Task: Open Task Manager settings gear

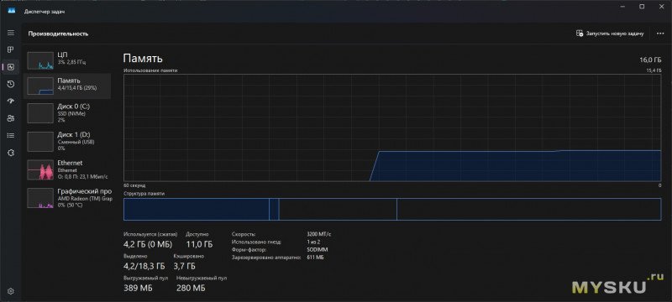Action: click(11, 291)
